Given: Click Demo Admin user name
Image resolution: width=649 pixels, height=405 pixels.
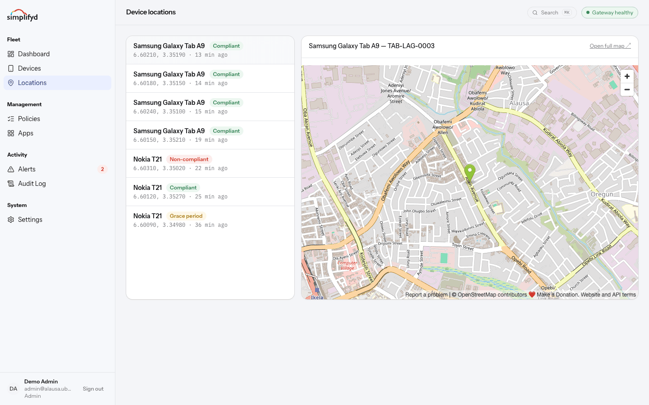Looking at the screenshot, I should tap(41, 382).
